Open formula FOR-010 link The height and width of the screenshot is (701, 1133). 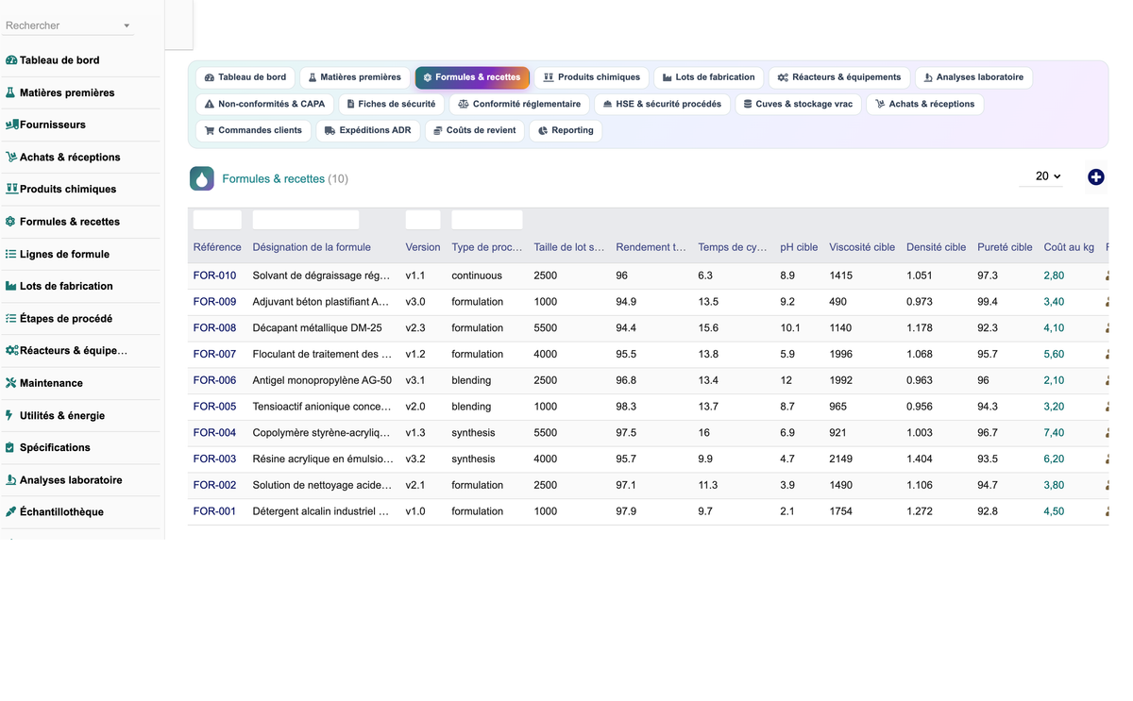tap(214, 275)
